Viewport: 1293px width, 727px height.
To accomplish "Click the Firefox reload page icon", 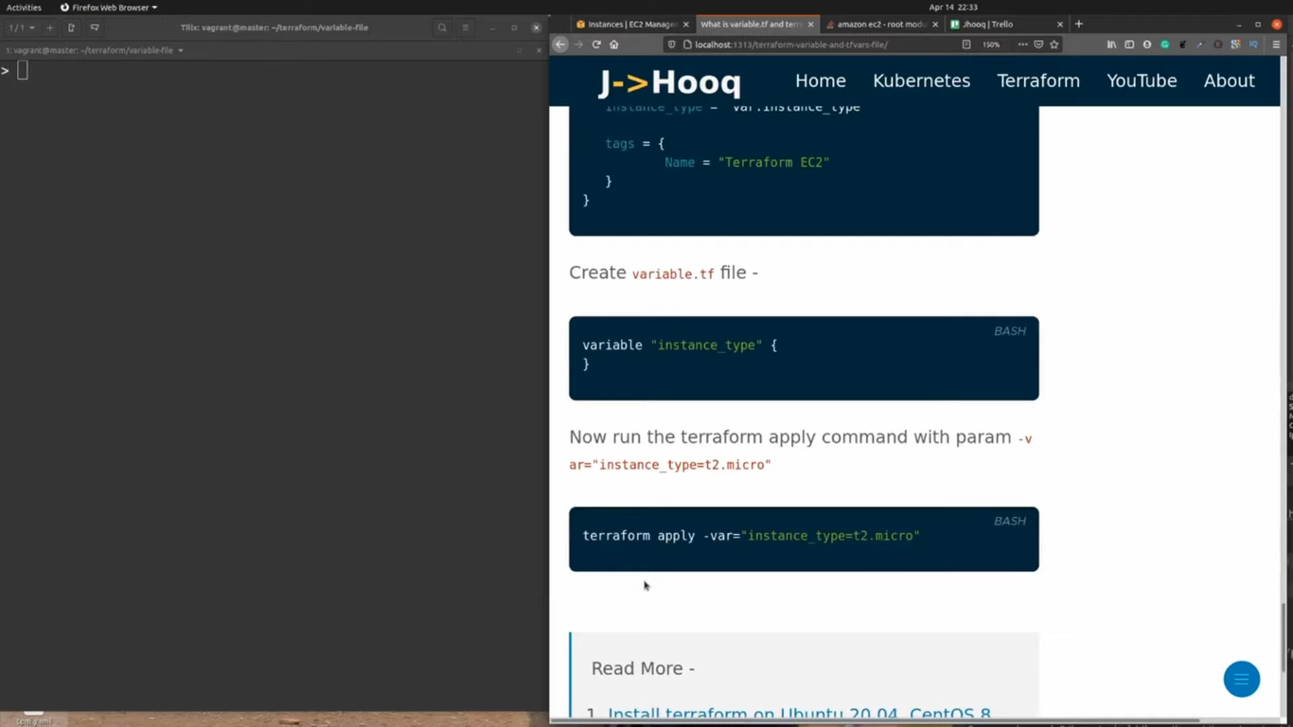I will pos(596,44).
